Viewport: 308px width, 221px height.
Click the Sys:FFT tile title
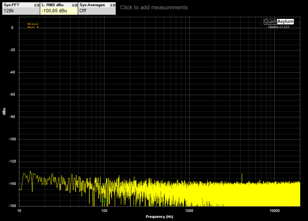[x=11, y=5]
